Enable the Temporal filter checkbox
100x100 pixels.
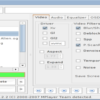coord(78,61)
